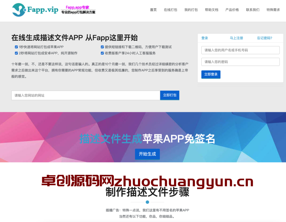Open 我的打包 menu item
286x222 pixels.
[x=191, y=10]
